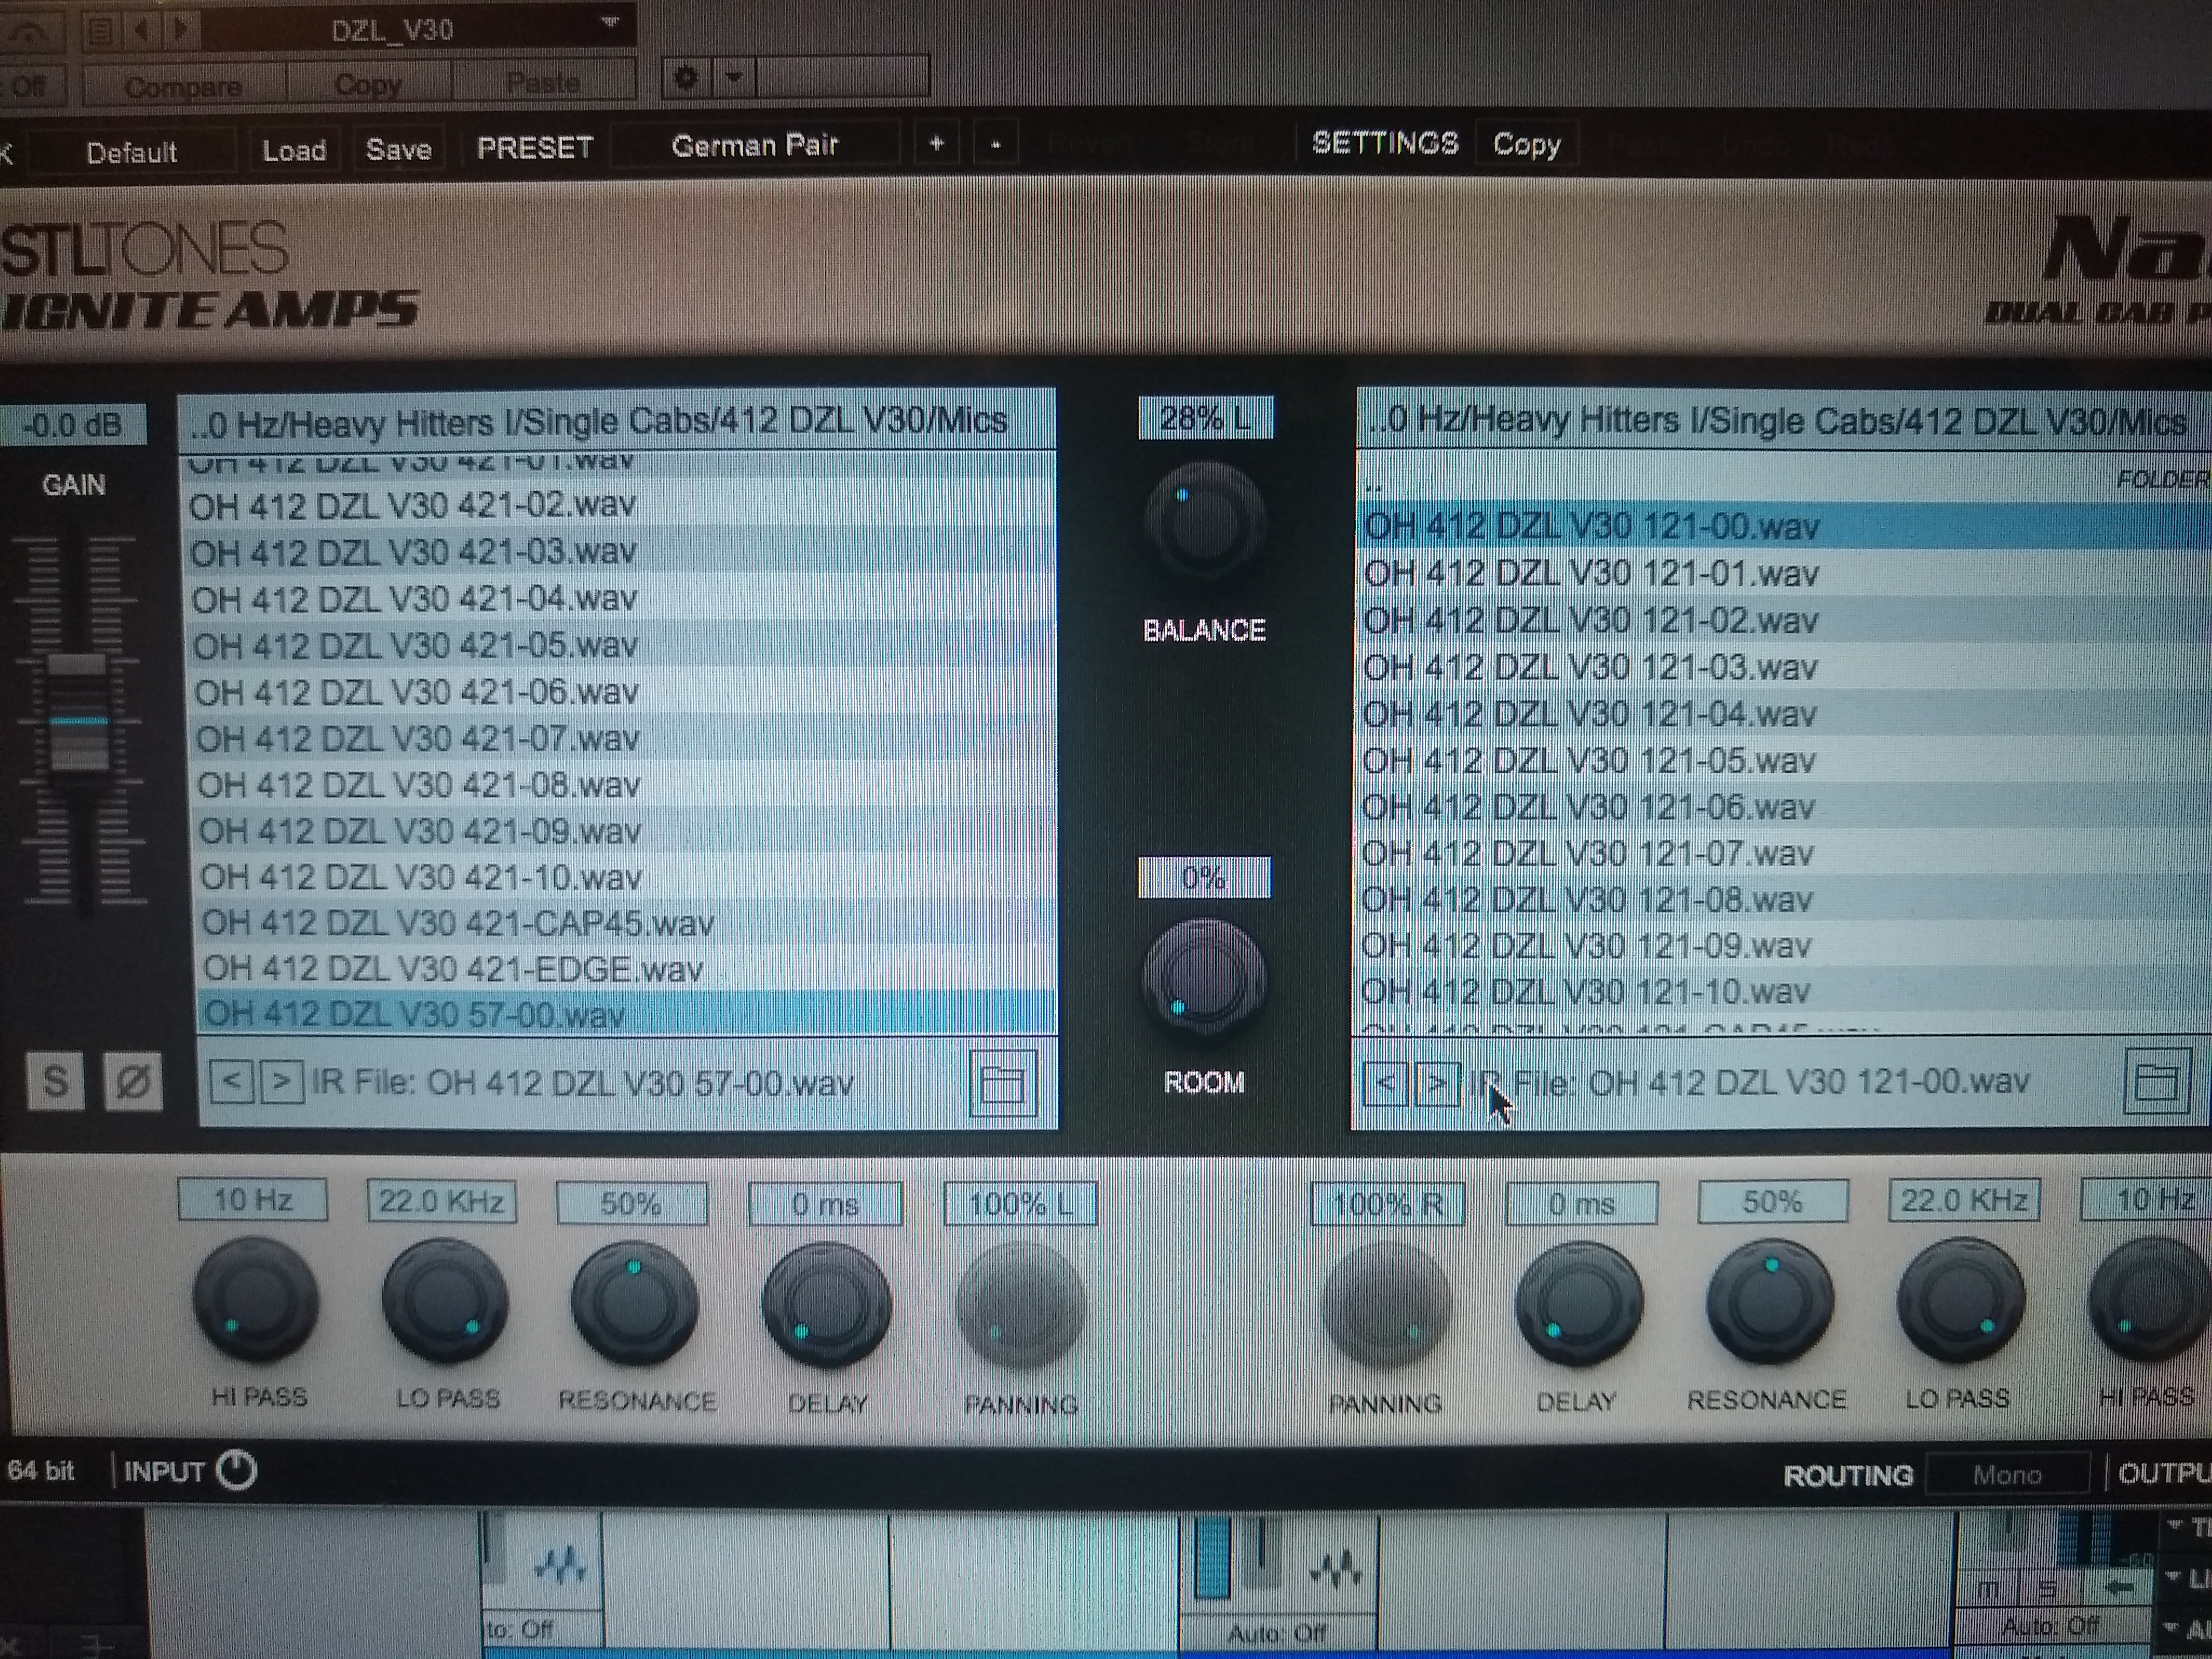Open the Default bank dropdown
The height and width of the screenshot is (1659, 2212).
click(132, 153)
